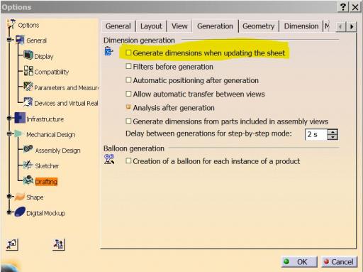This screenshot has height=272, width=363.
Task: Expand the Shape tree node
Action: [9, 196]
